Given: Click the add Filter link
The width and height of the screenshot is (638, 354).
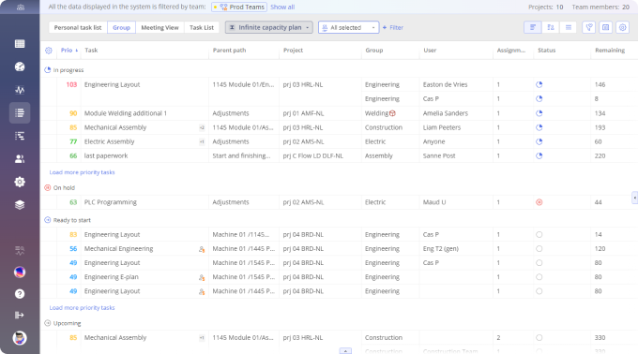Looking at the screenshot, I should [393, 27].
